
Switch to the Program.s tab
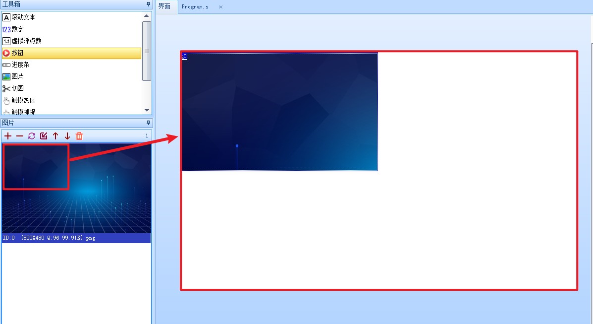195,7
